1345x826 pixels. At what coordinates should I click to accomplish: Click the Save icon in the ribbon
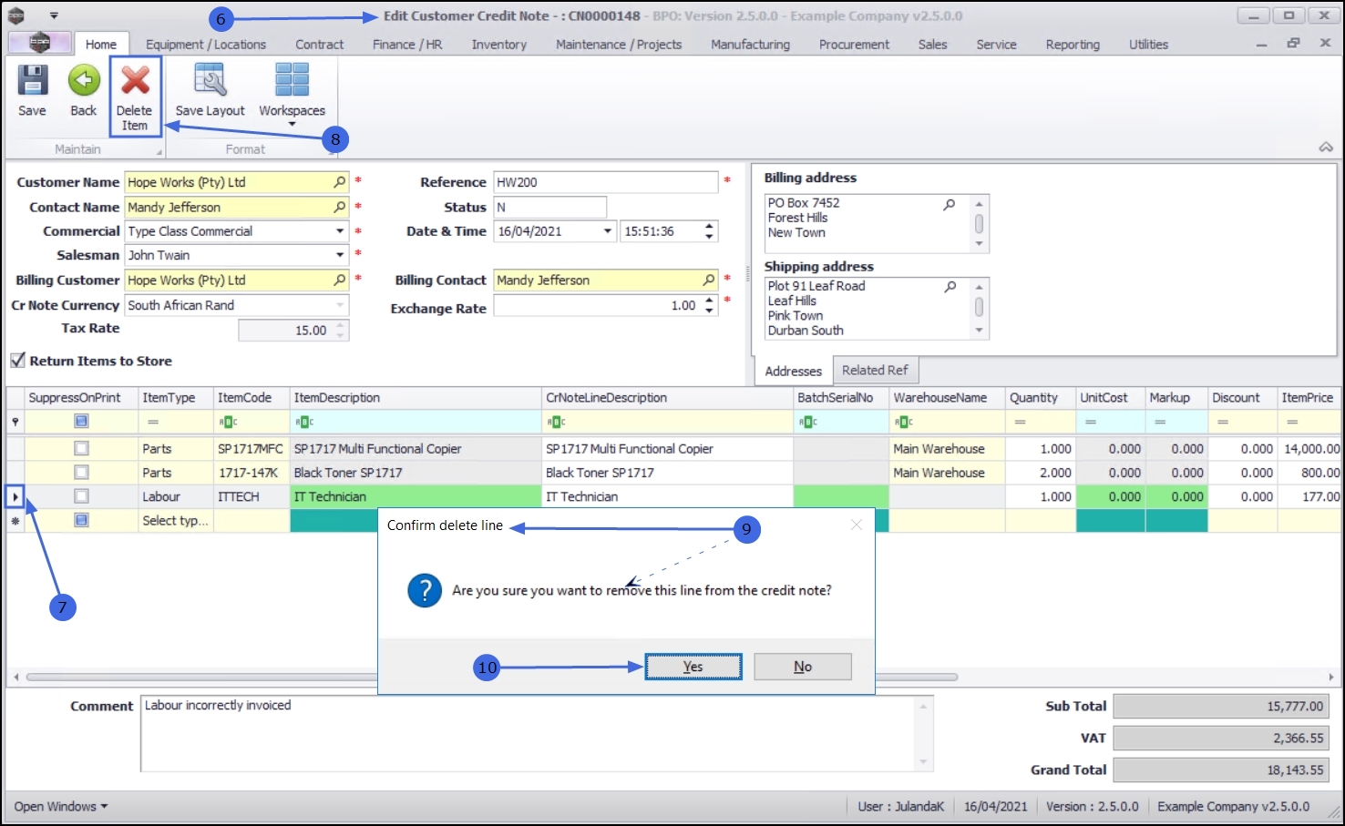point(32,82)
